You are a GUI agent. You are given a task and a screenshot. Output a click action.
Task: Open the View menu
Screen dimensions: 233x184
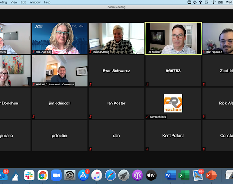(x=14, y=2)
